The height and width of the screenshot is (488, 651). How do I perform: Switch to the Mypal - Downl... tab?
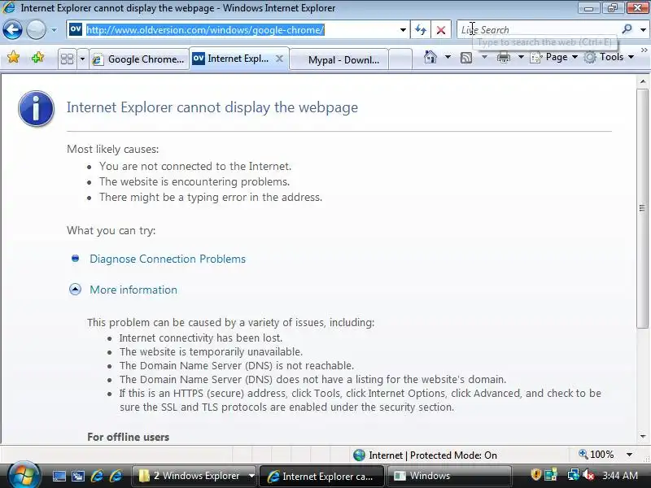(339, 59)
